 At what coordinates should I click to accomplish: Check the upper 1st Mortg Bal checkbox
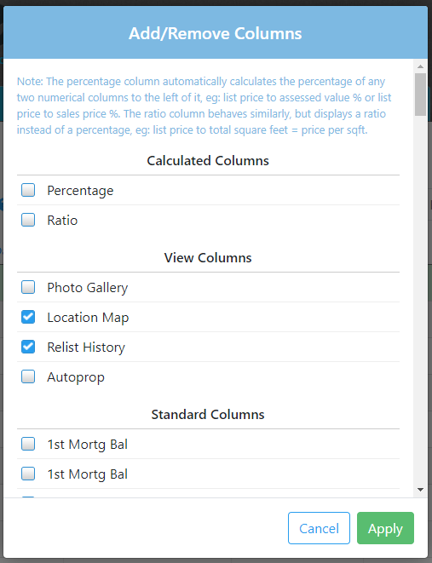click(28, 444)
